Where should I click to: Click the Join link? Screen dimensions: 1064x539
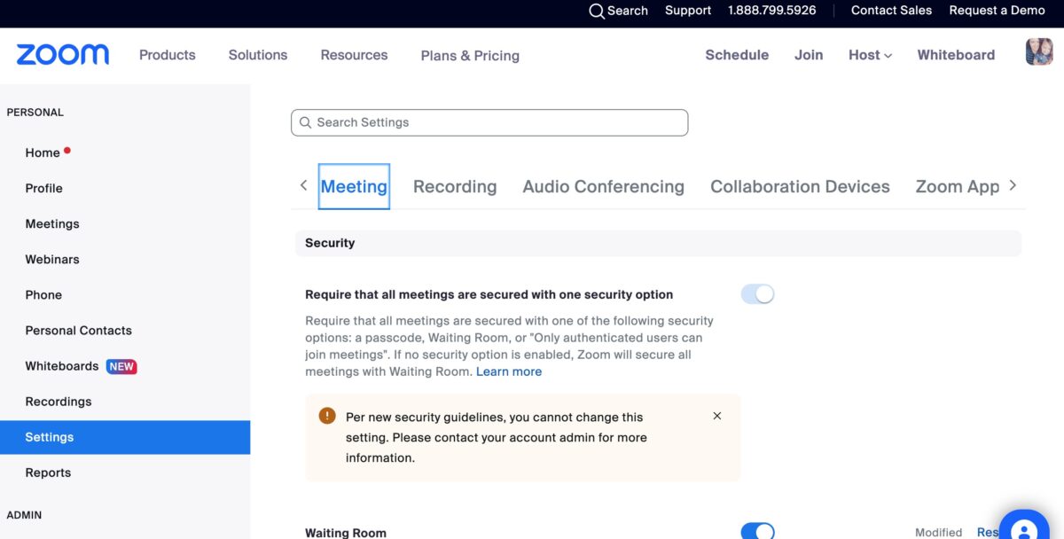coord(809,55)
